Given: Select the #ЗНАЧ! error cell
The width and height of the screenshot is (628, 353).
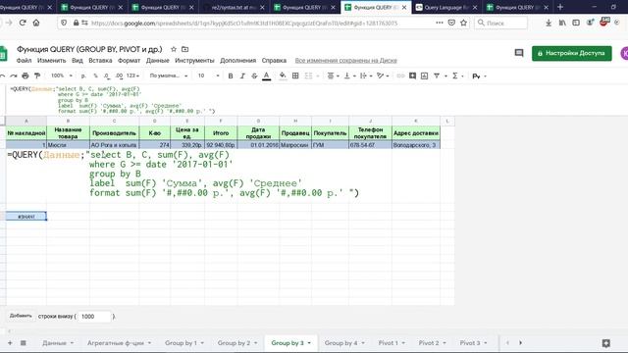Looking at the screenshot, I should (26, 216).
